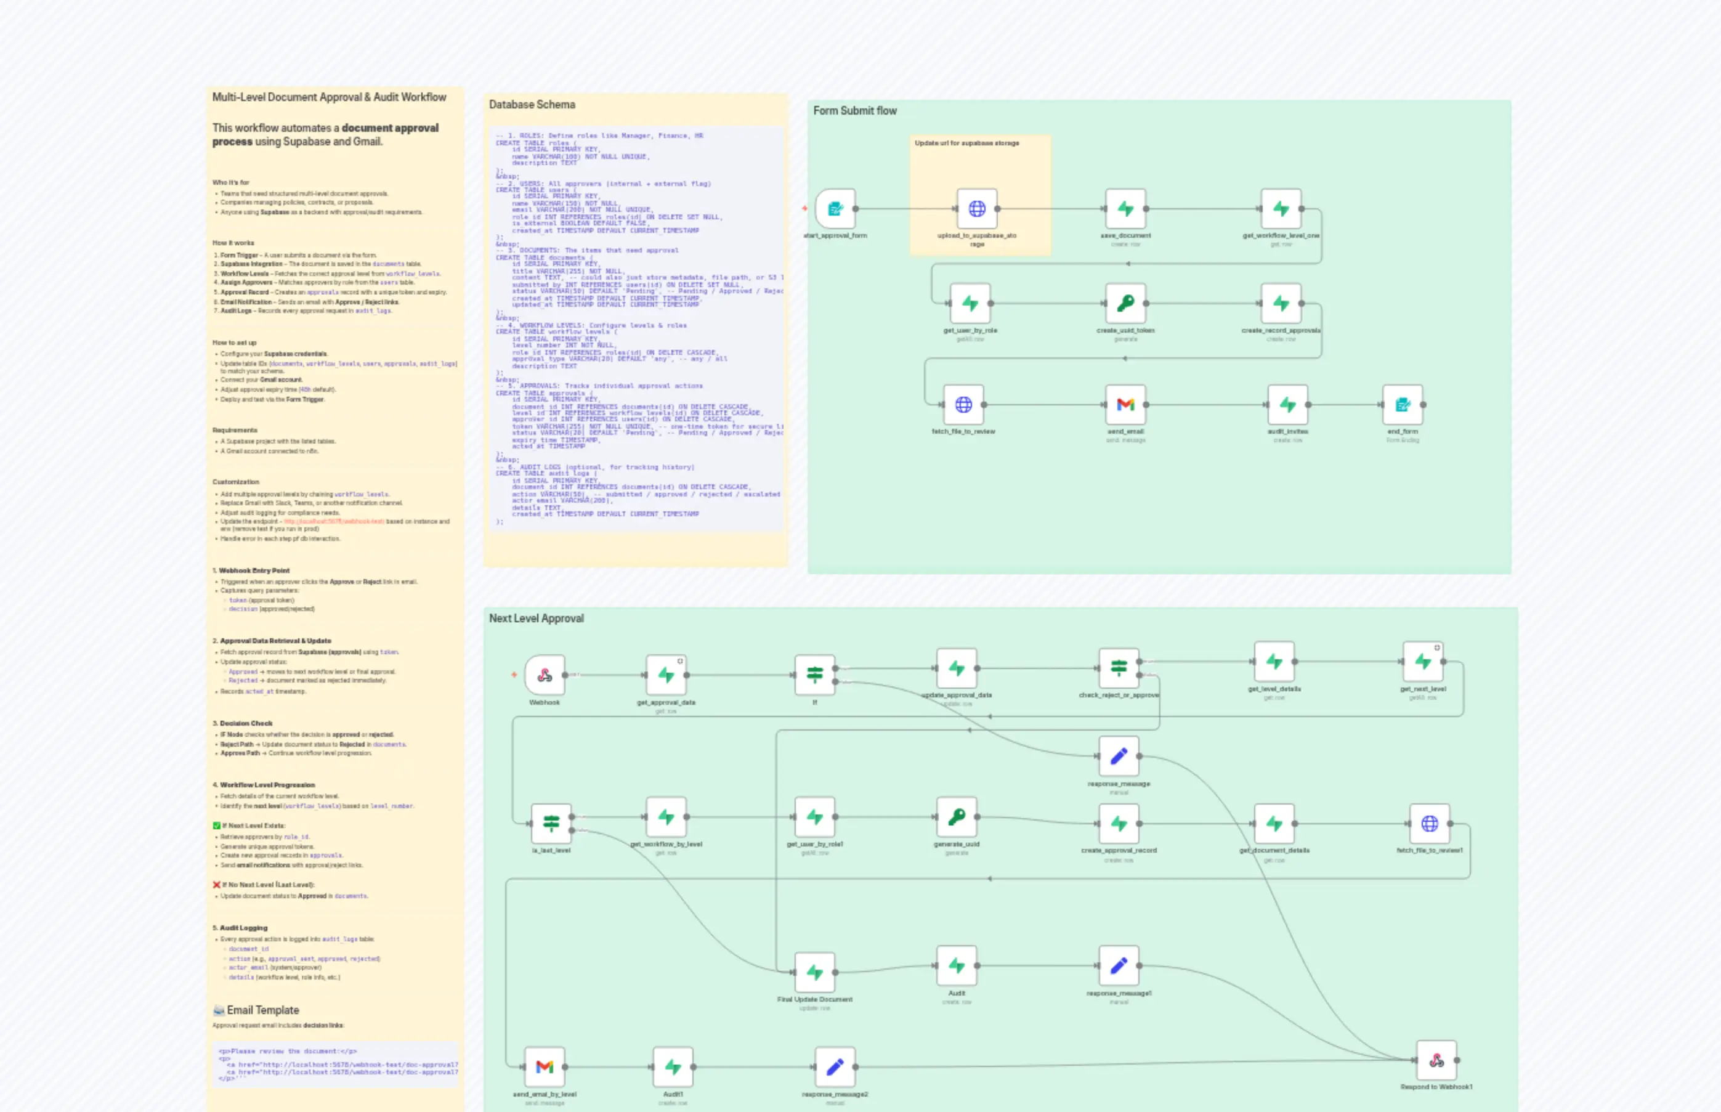Screen dimensions: 1721x1112
Task: Select the Webhook trigger in Next Level Approval
Action: (545, 675)
